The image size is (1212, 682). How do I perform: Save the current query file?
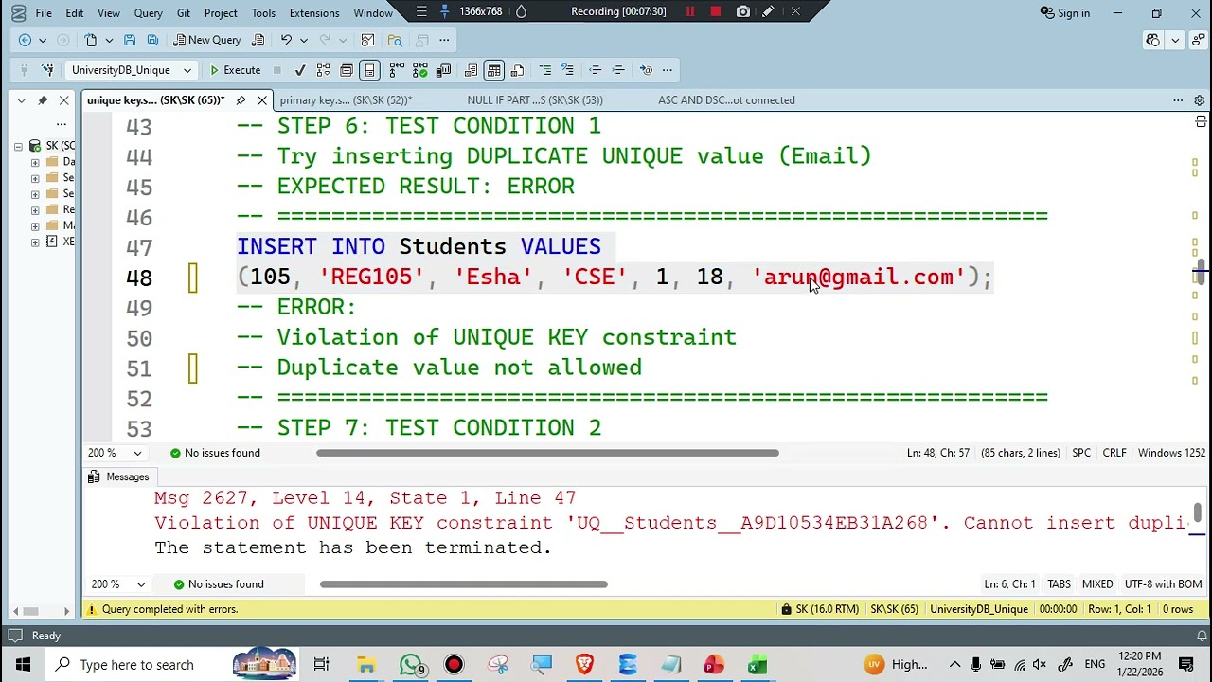(130, 40)
